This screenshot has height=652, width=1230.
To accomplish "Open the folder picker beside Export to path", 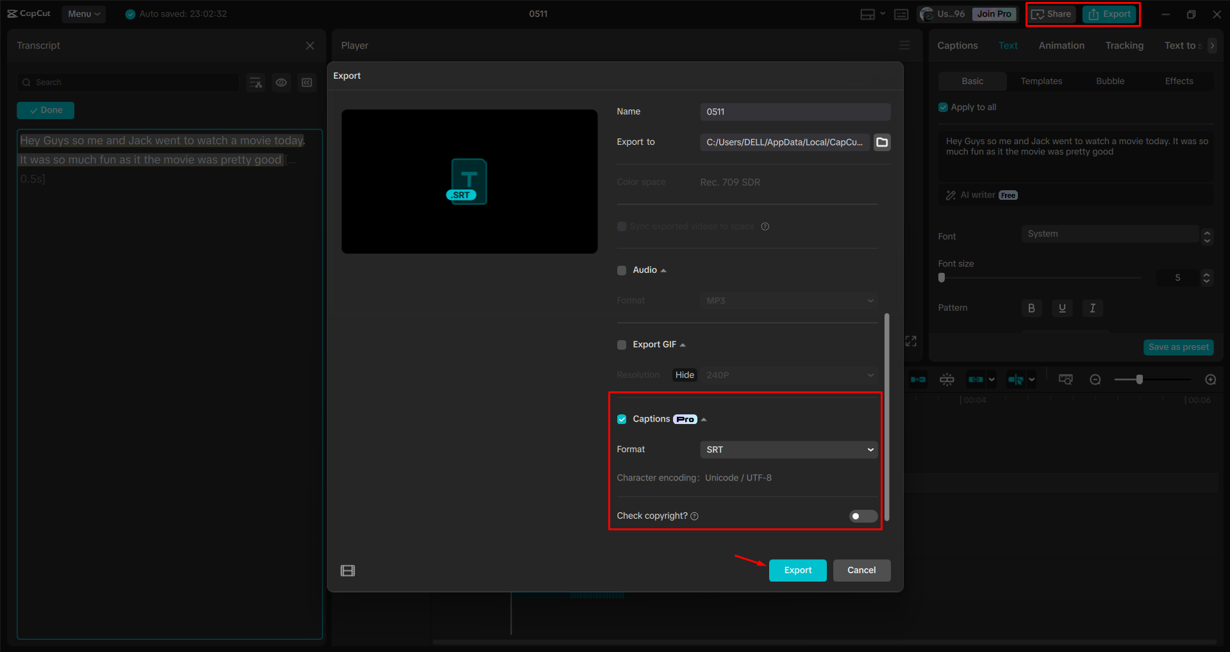I will click(x=881, y=142).
